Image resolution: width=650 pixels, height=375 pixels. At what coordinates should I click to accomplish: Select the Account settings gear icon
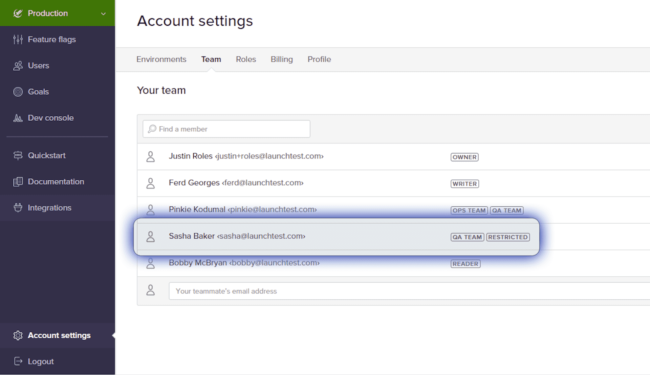(18, 335)
